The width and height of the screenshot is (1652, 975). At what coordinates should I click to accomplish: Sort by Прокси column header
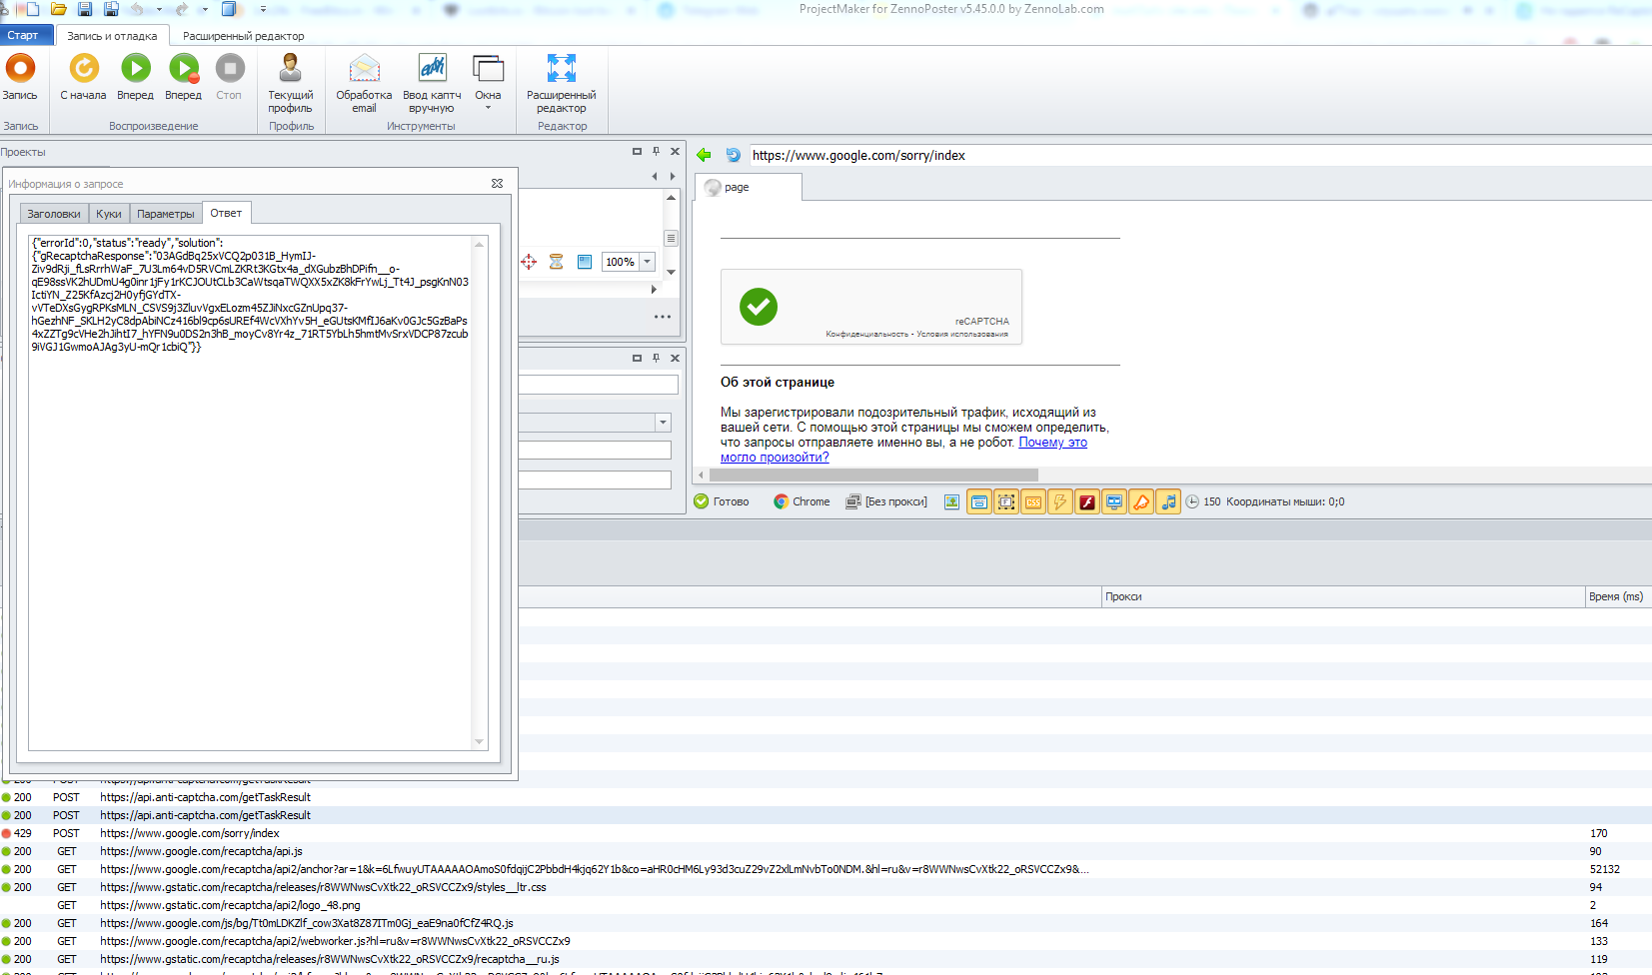coord(1343,596)
